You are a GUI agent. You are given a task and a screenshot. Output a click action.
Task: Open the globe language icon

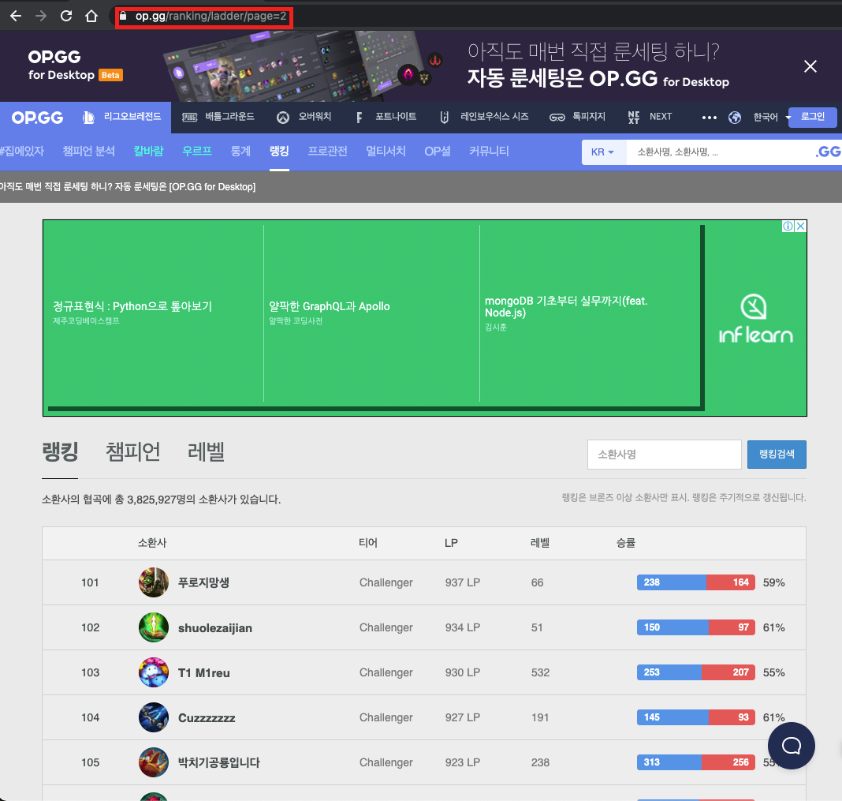[x=735, y=117]
